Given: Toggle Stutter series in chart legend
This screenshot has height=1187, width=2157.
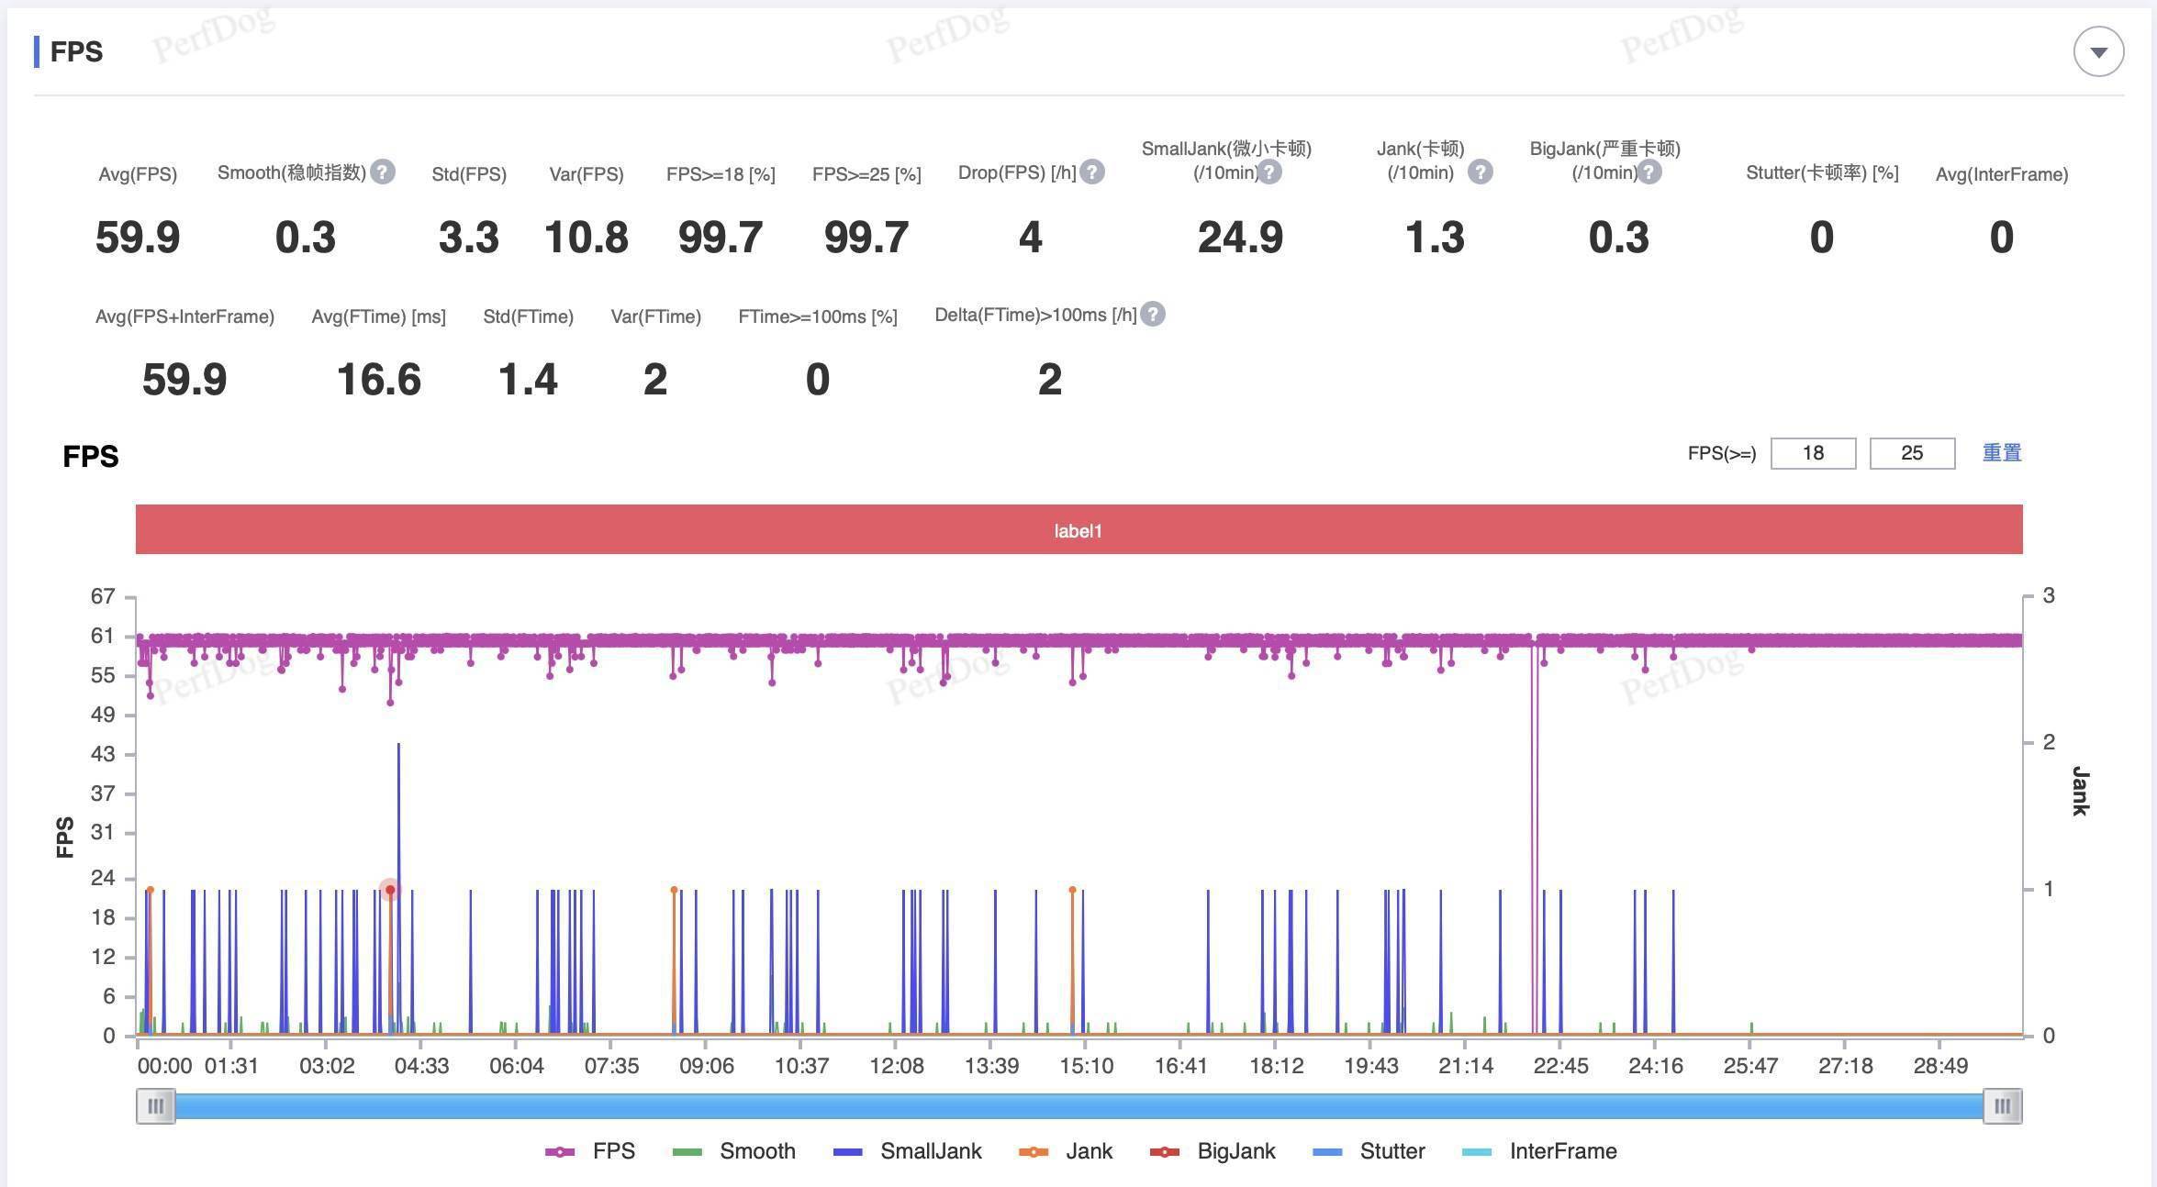Looking at the screenshot, I should click(x=1369, y=1151).
